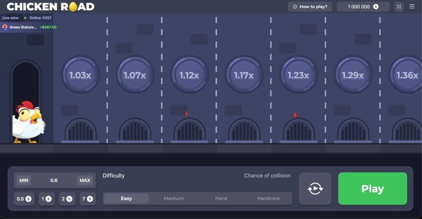Click the chicken character

pos(28,123)
